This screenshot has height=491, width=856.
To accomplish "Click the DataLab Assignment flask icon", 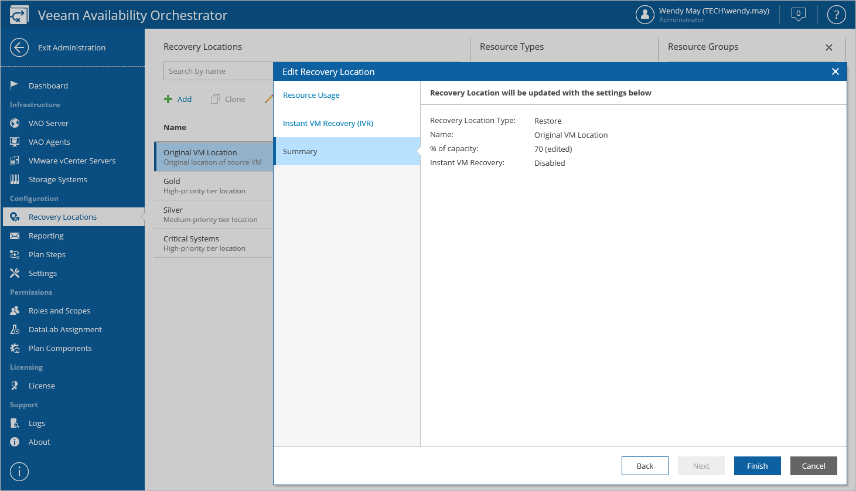I will [x=15, y=329].
